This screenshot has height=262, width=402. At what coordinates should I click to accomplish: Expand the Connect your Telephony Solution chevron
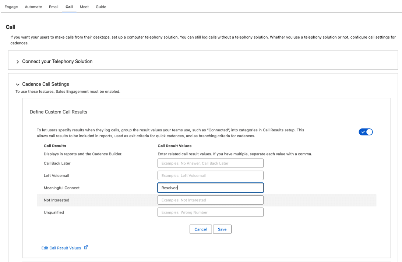(x=18, y=62)
